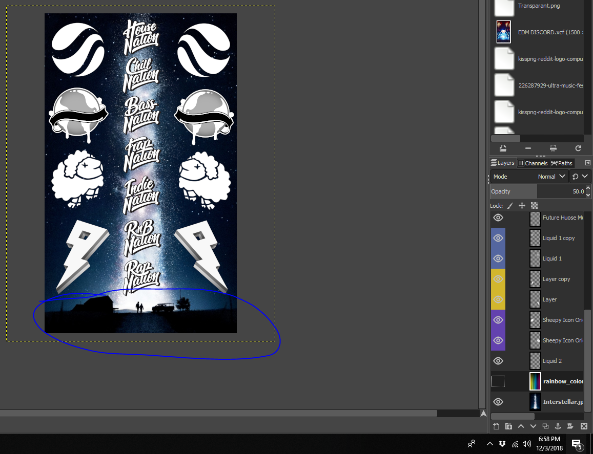593x454 pixels.
Task: Open Dropbox from the system tray
Action: tap(502, 444)
